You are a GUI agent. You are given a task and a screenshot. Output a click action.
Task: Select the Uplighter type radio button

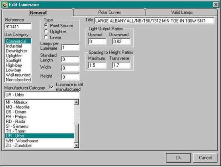point(45,31)
